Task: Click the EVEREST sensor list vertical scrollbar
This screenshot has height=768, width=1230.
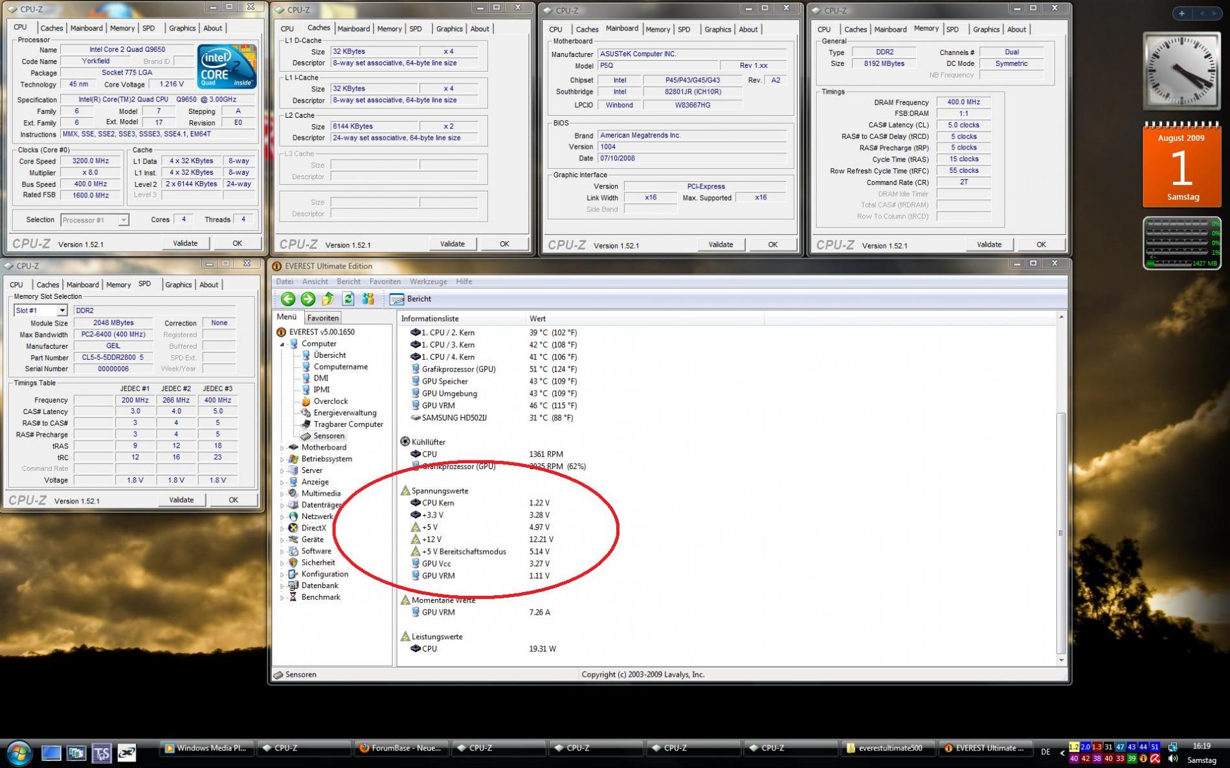Action: [1060, 533]
